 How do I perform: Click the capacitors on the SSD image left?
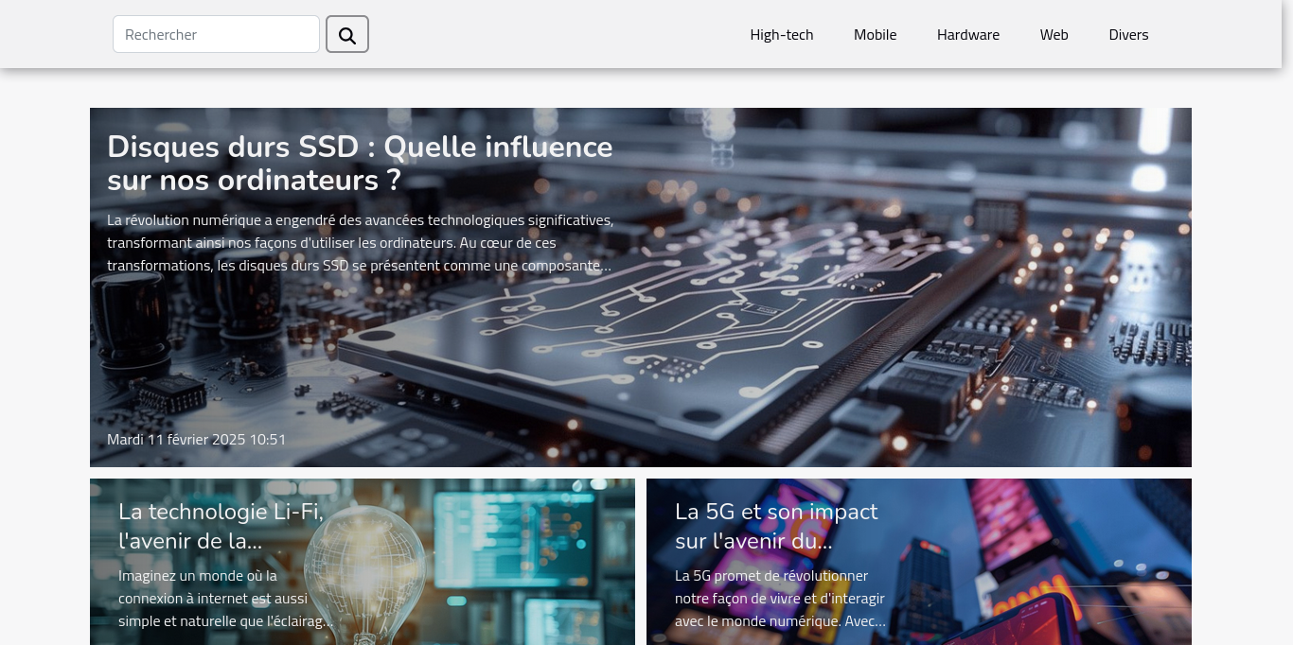[133, 312]
